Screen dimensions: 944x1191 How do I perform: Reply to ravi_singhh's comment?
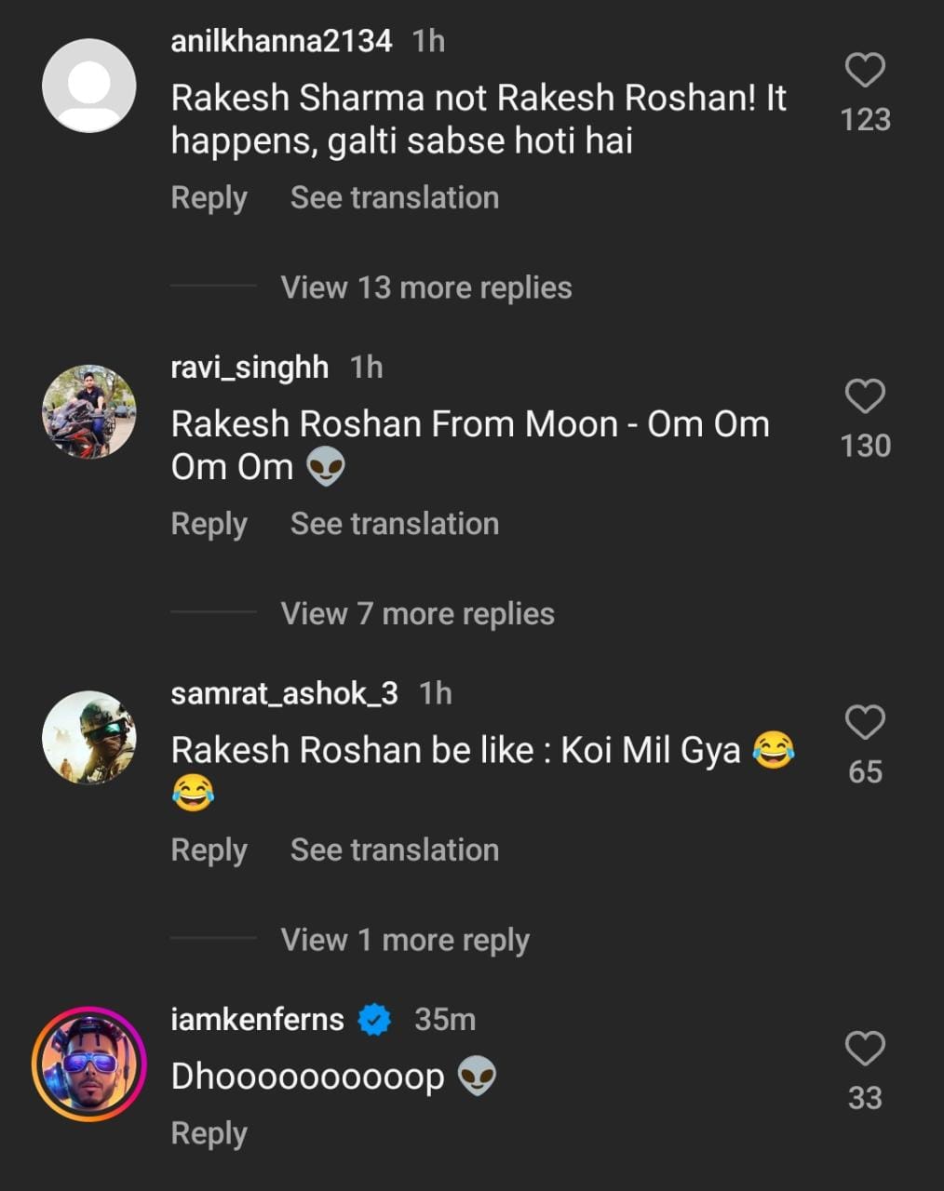click(209, 524)
